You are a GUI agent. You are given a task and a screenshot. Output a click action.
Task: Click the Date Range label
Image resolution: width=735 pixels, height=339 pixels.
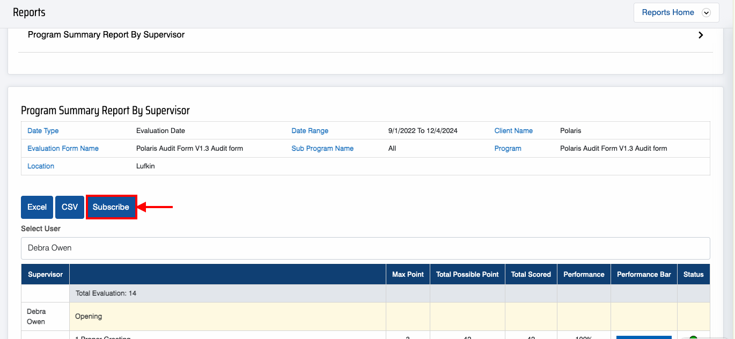point(310,131)
